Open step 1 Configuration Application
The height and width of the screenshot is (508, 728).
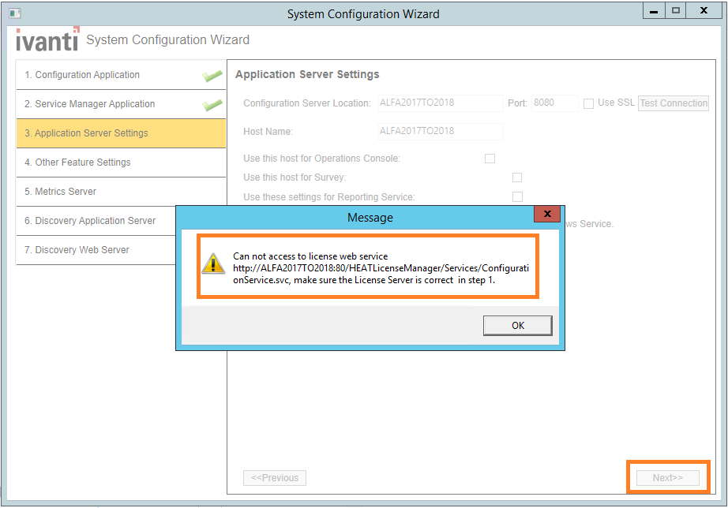[87, 75]
